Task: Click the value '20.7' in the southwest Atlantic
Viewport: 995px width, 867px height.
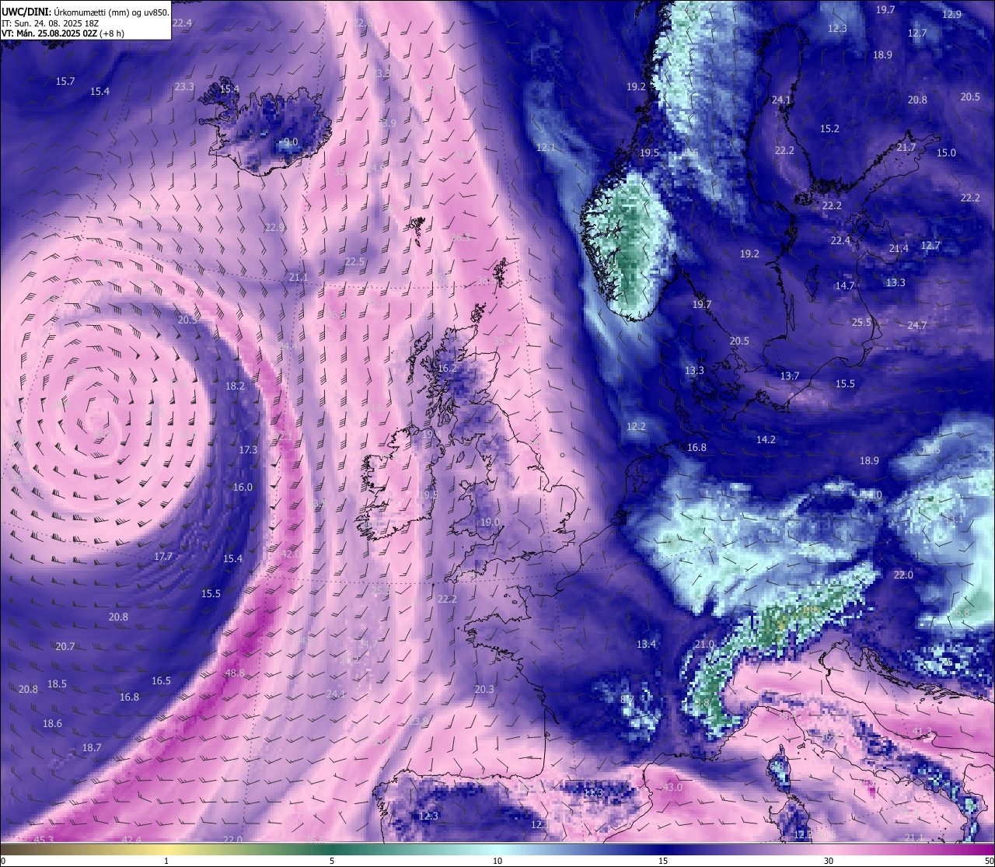Action: (65, 646)
